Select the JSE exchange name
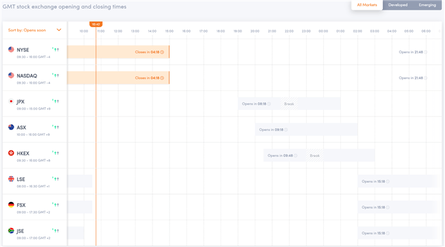The image size is (445, 247). point(20,231)
